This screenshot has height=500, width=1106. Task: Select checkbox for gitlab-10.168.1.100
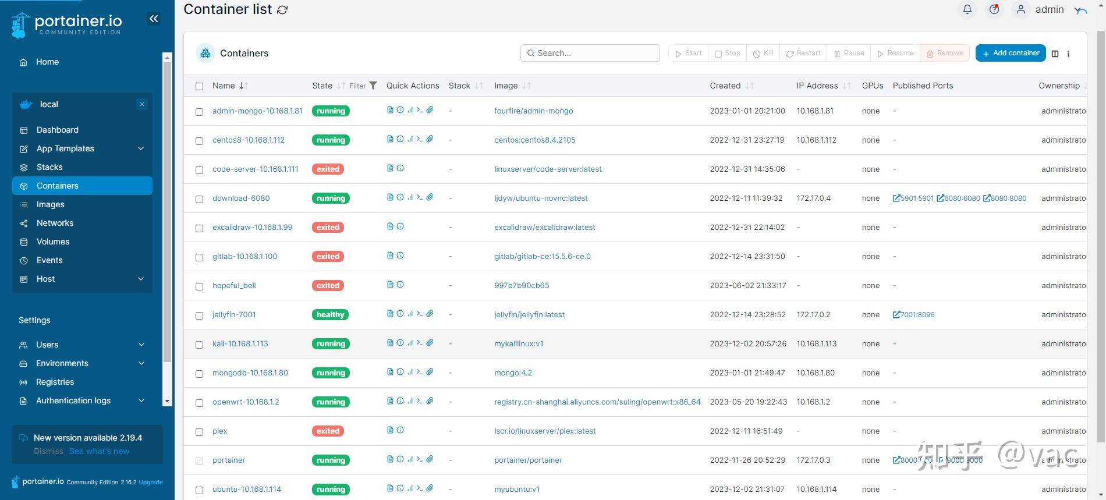point(199,257)
